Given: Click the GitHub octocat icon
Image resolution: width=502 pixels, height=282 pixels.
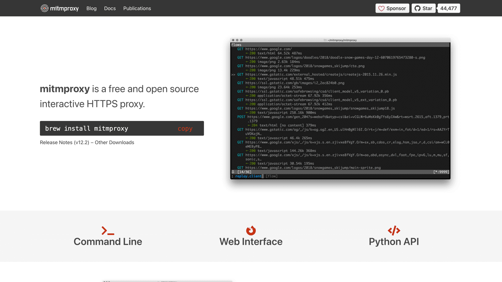Looking at the screenshot, I should [x=417, y=8].
